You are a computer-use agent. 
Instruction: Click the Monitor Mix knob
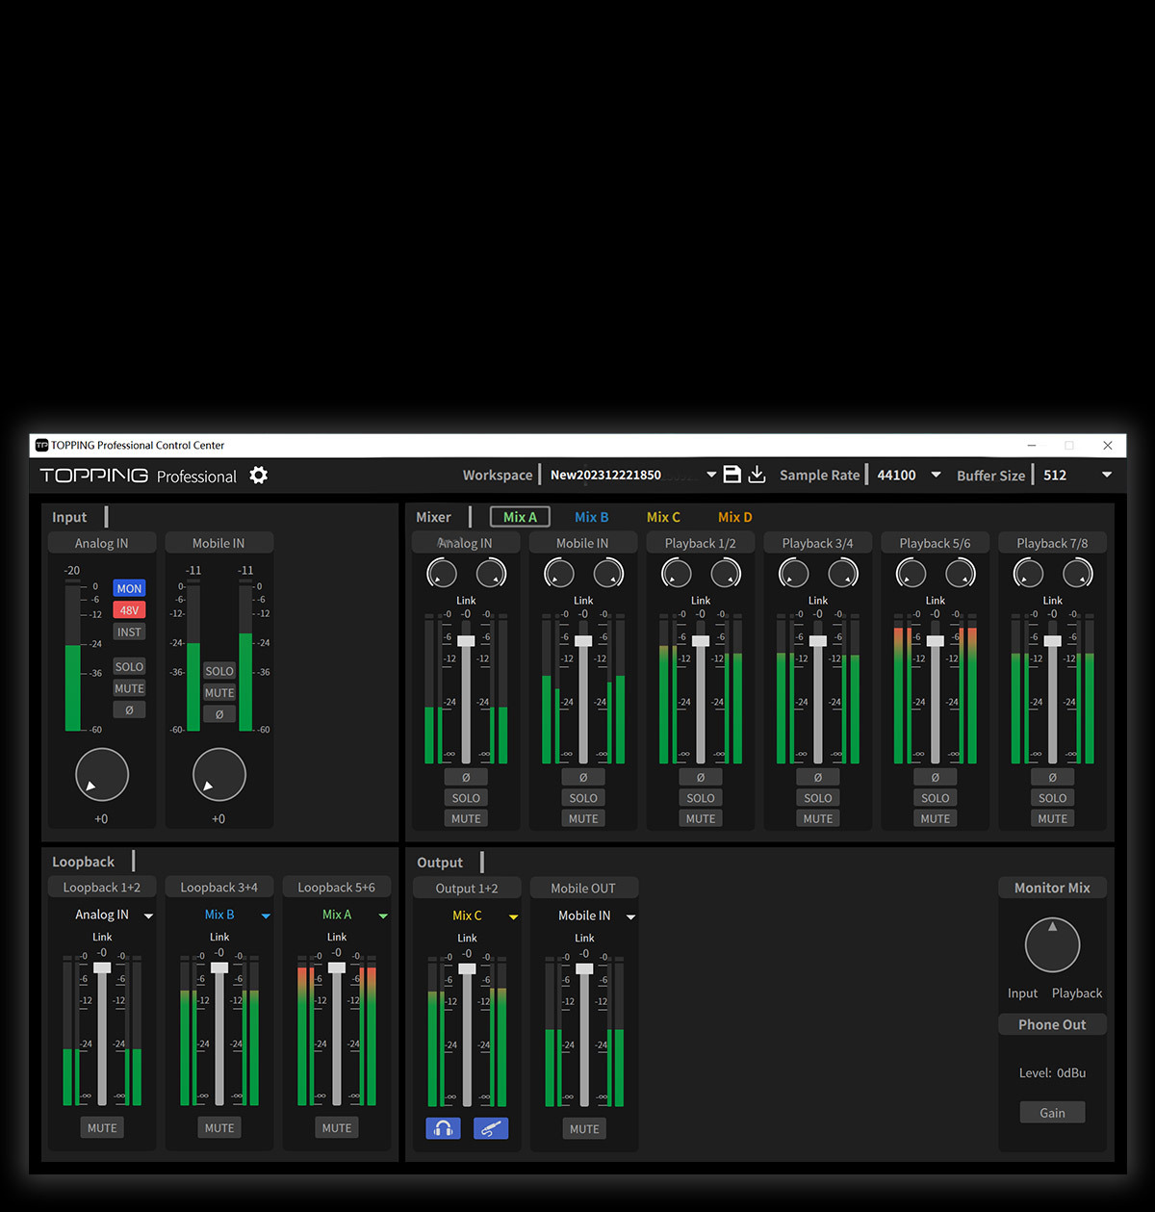click(x=1052, y=945)
